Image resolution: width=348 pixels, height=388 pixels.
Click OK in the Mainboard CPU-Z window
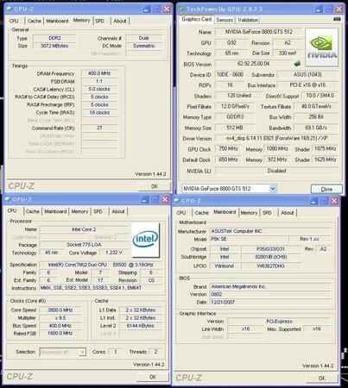click(322, 378)
